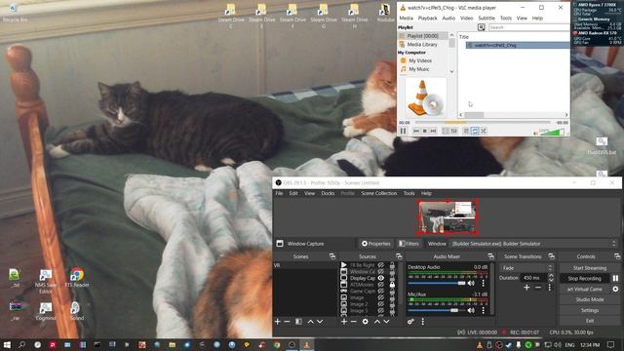
Task: Mute Desktop Audio in OBS mixer
Action: coord(471,284)
